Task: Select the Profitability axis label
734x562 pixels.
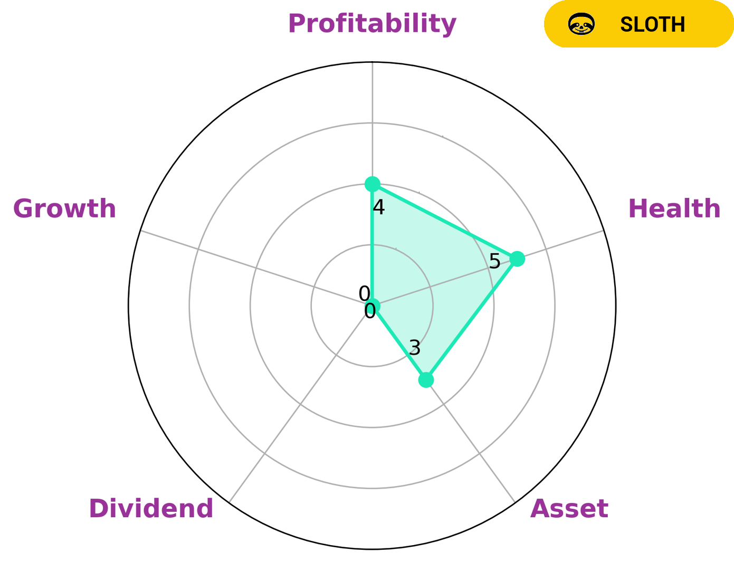Action: pyautogui.click(x=371, y=24)
